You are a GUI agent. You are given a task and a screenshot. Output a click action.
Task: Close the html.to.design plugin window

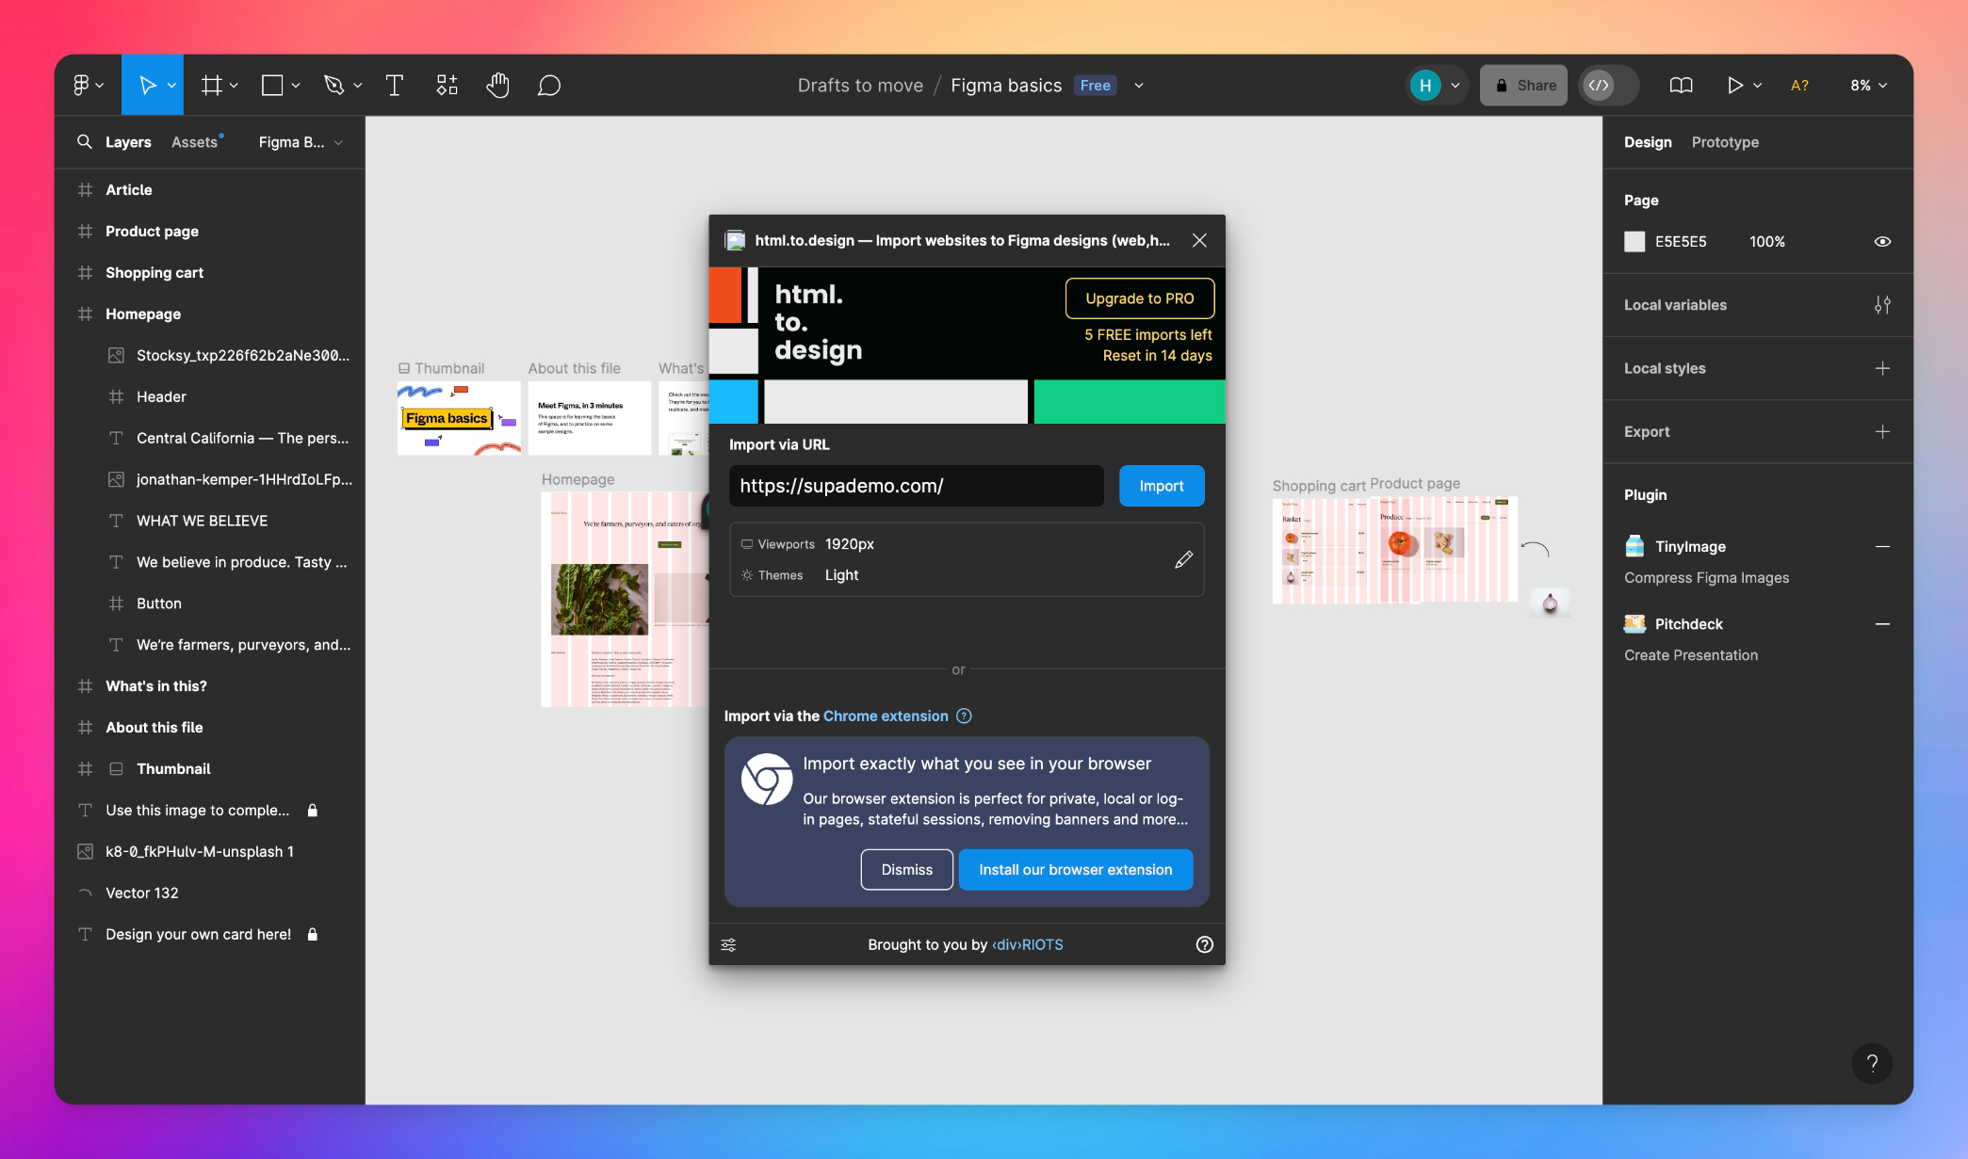tap(1199, 240)
